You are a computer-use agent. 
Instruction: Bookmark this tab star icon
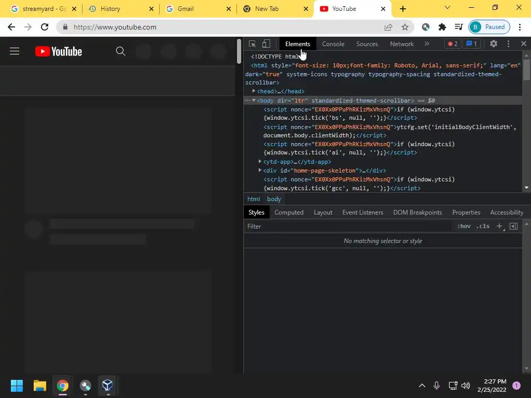coord(405,27)
